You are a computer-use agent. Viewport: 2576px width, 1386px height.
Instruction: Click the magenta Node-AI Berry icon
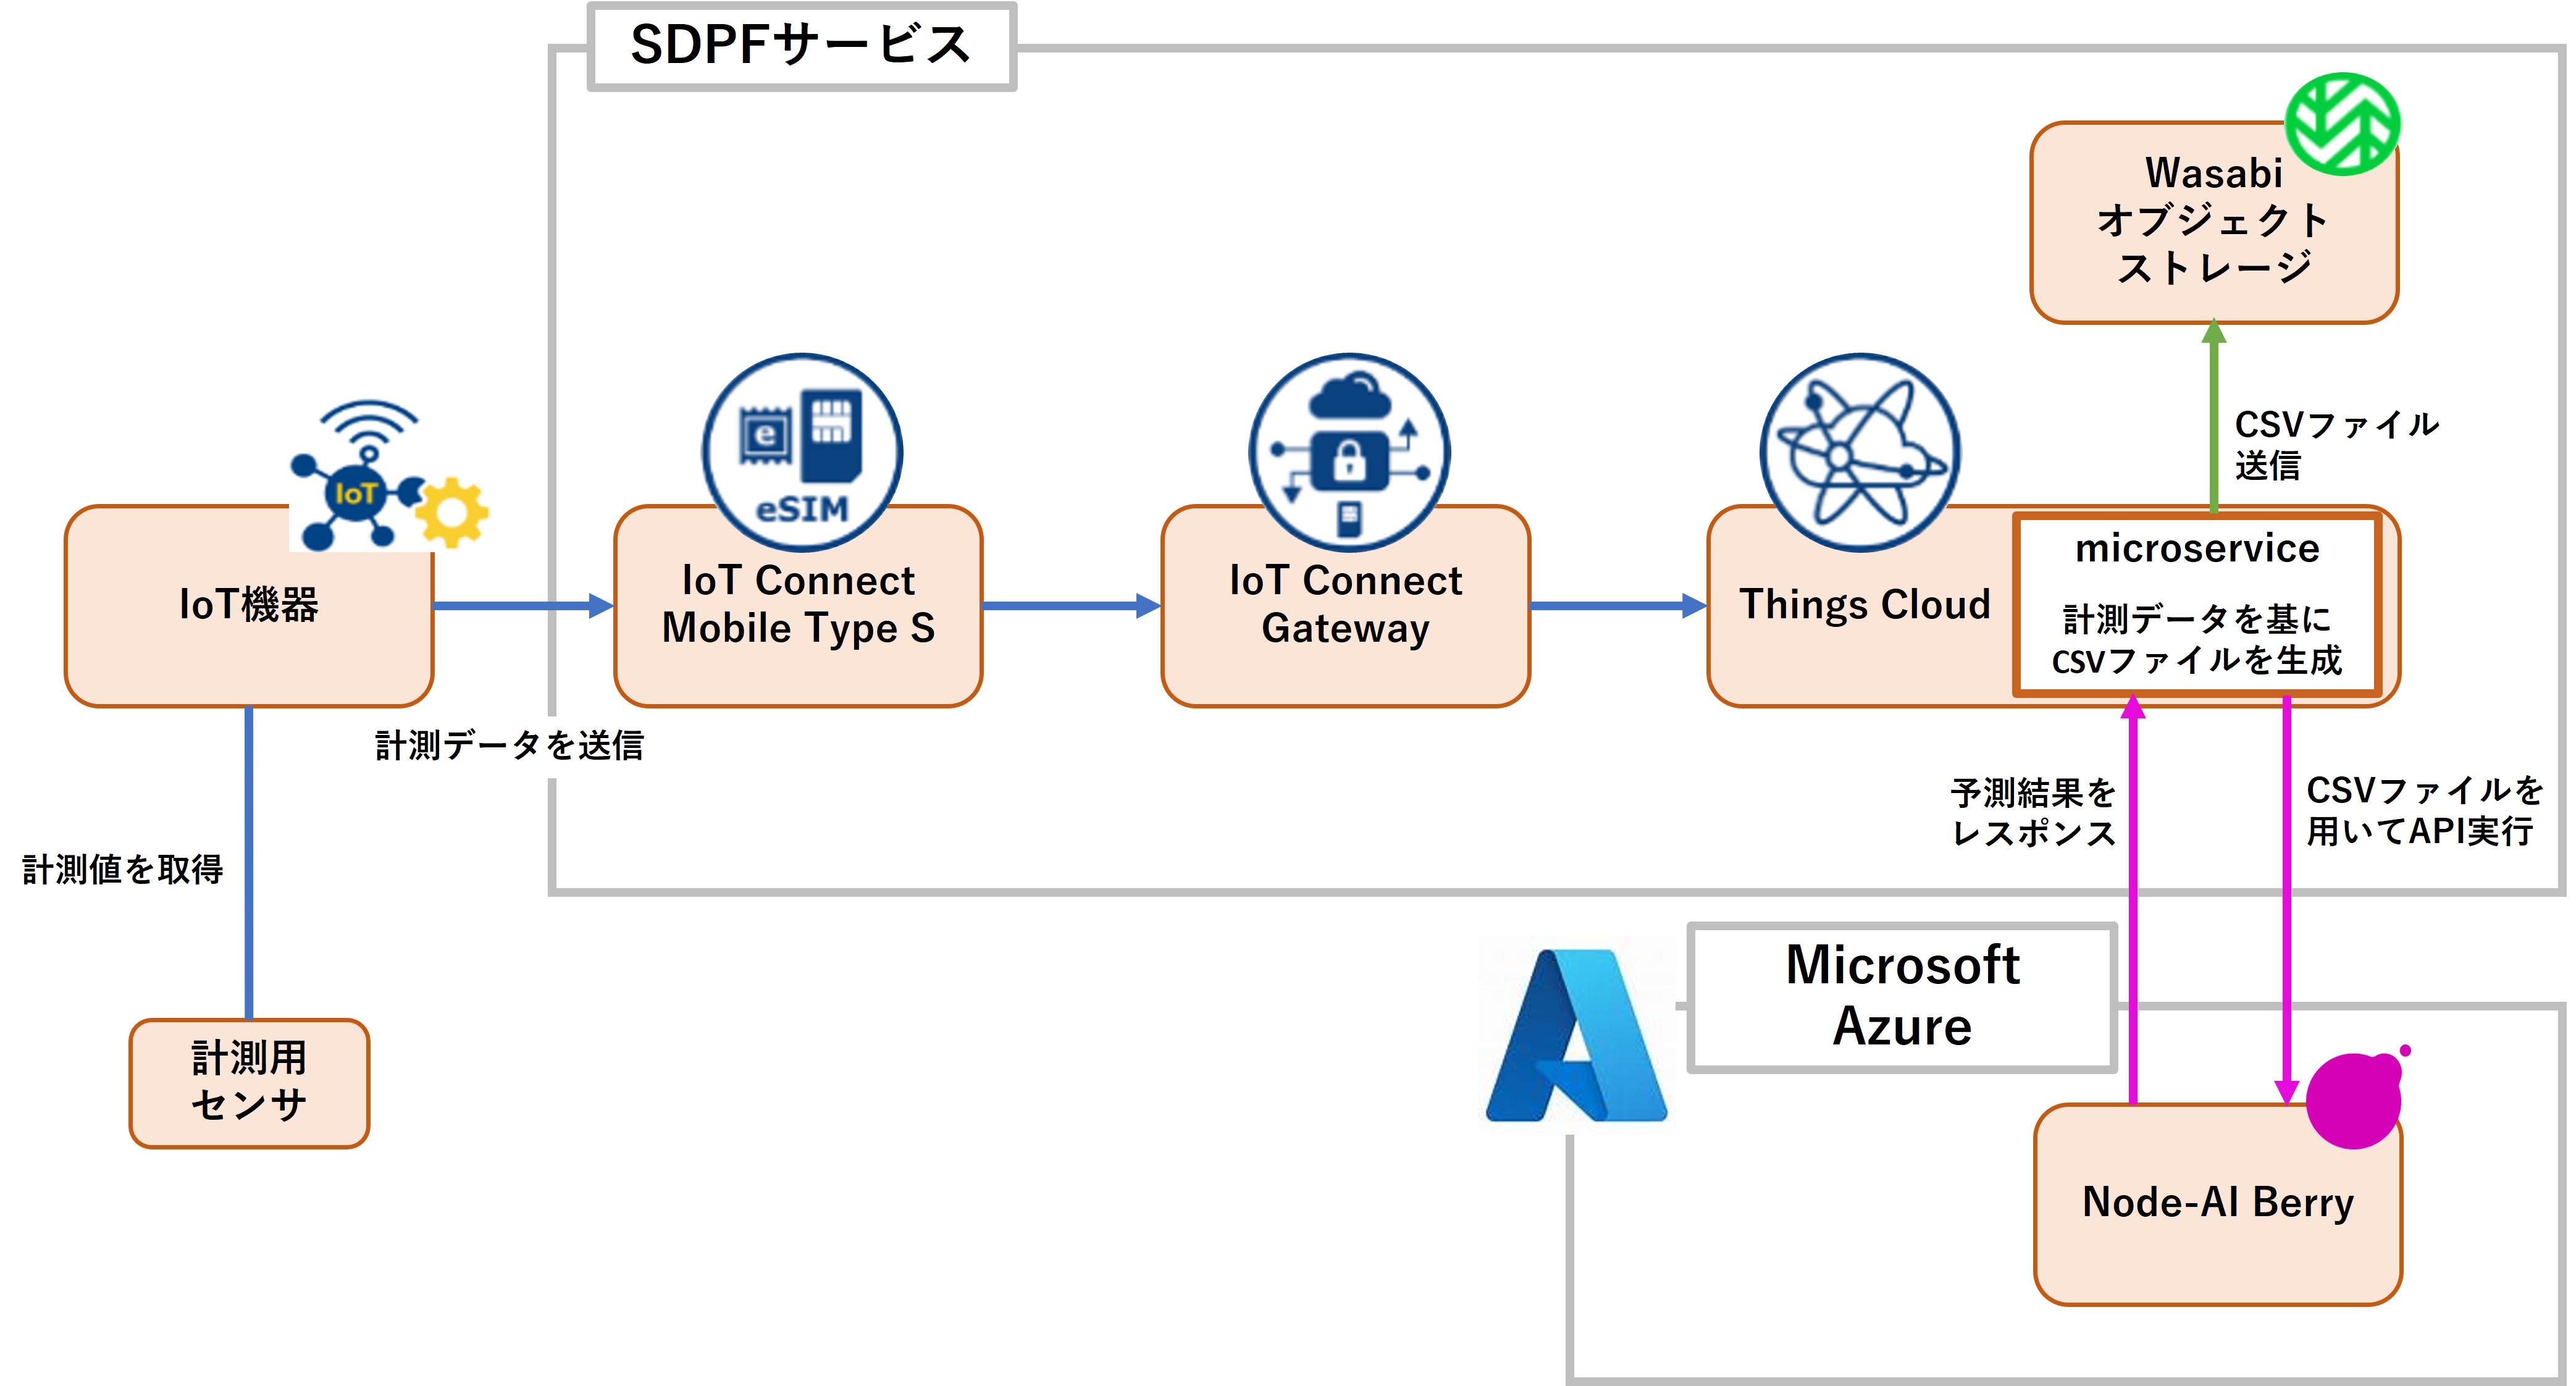(x=2356, y=1100)
